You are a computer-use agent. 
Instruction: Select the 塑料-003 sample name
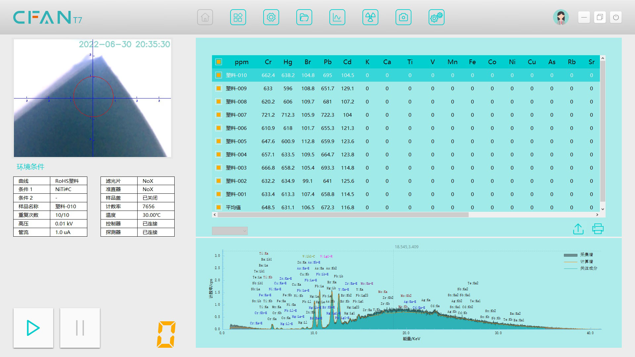click(236, 168)
